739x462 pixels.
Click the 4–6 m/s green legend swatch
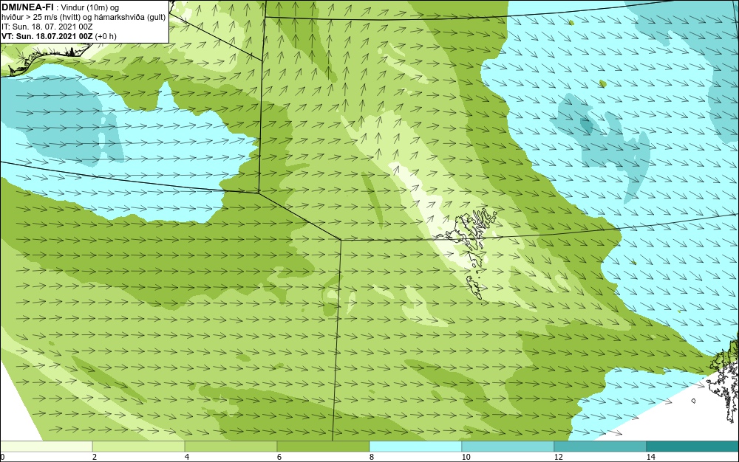coord(231,447)
